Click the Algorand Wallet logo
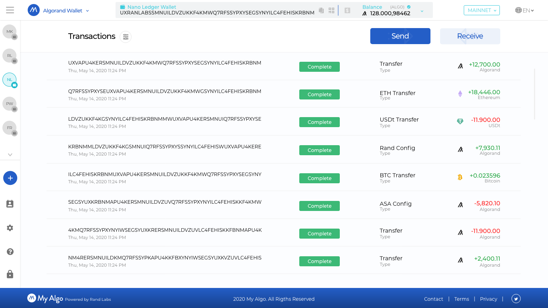The width and height of the screenshot is (548, 308). (x=34, y=10)
